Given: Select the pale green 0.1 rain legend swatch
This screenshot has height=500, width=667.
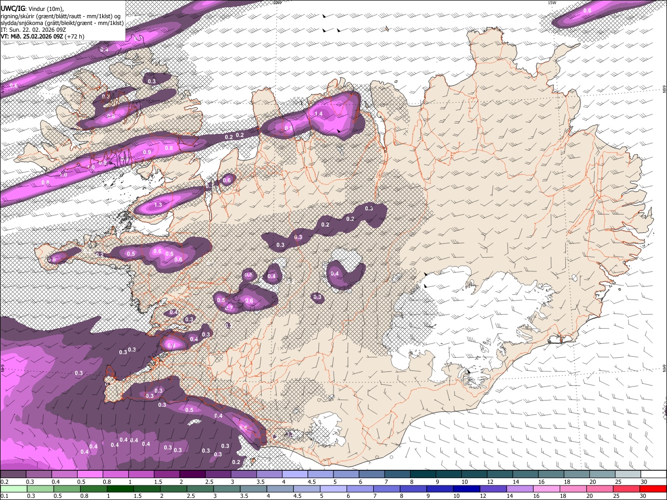Looking at the screenshot, I should 14,489.
